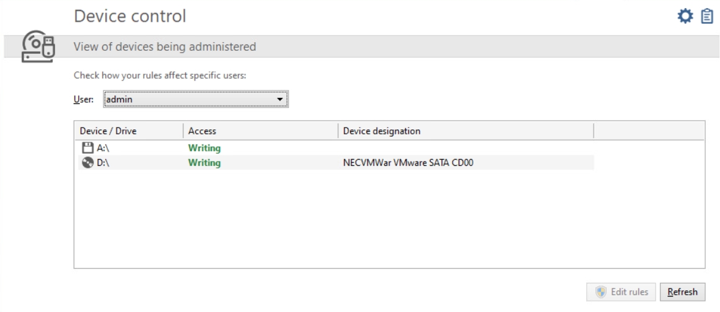Open the settings gear icon

pyautogui.click(x=685, y=17)
